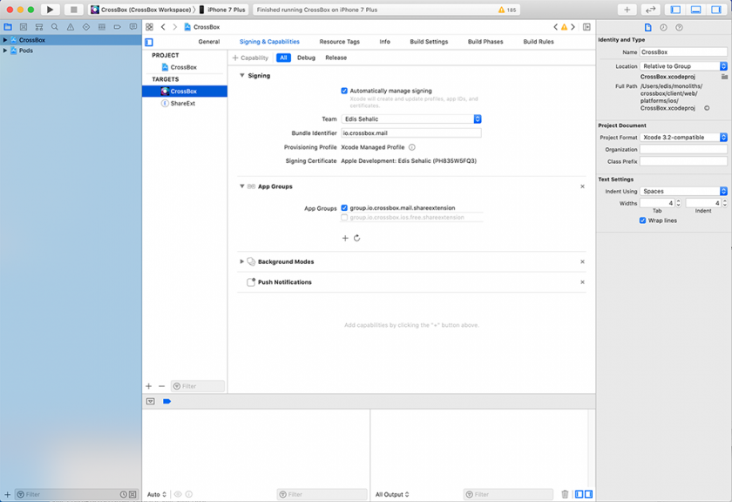Open the Project navigator folder icon

8,27
